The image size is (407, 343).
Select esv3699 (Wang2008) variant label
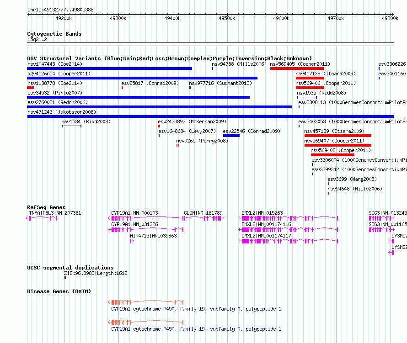pyautogui.click(x=352, y=179)
